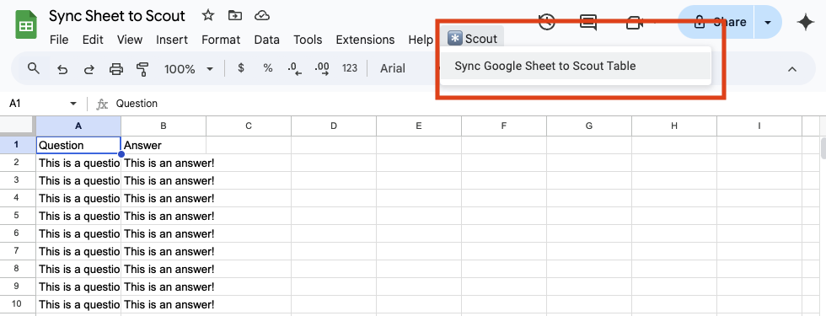Undo the last action
Screen dimensions: 826x316
(x=62, y=69)
